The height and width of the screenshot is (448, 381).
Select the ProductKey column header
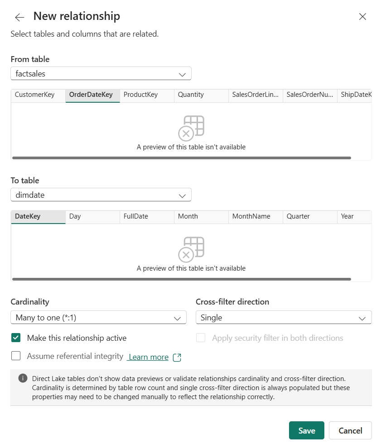click(x=147, y=95)
